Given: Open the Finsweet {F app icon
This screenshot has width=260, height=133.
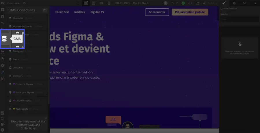Looking at the screenshot, I should [x=3, y=79].
